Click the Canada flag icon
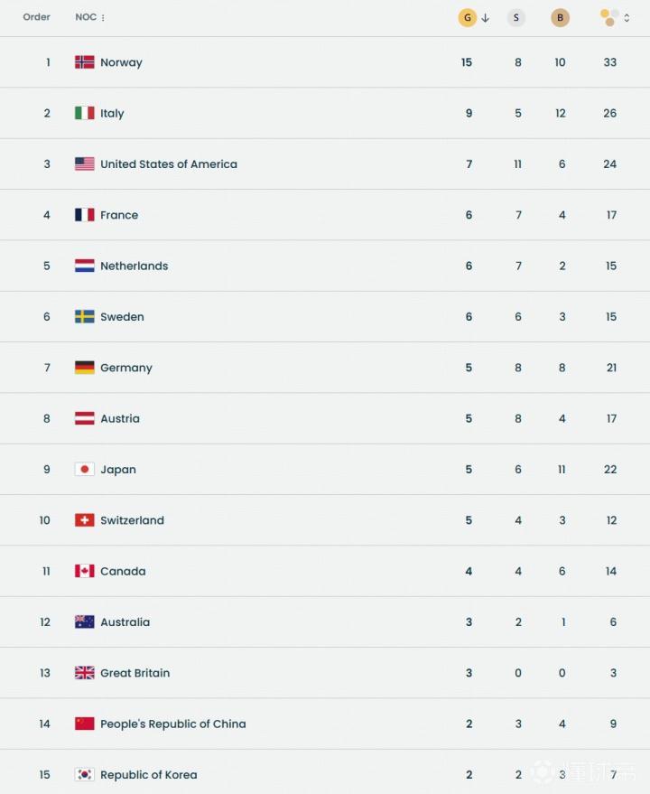Viewport: 650px width, 794px height. 85,571
